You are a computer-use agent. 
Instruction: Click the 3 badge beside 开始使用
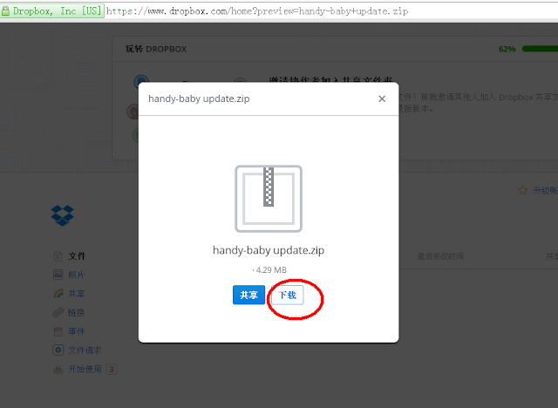point(112,370)
